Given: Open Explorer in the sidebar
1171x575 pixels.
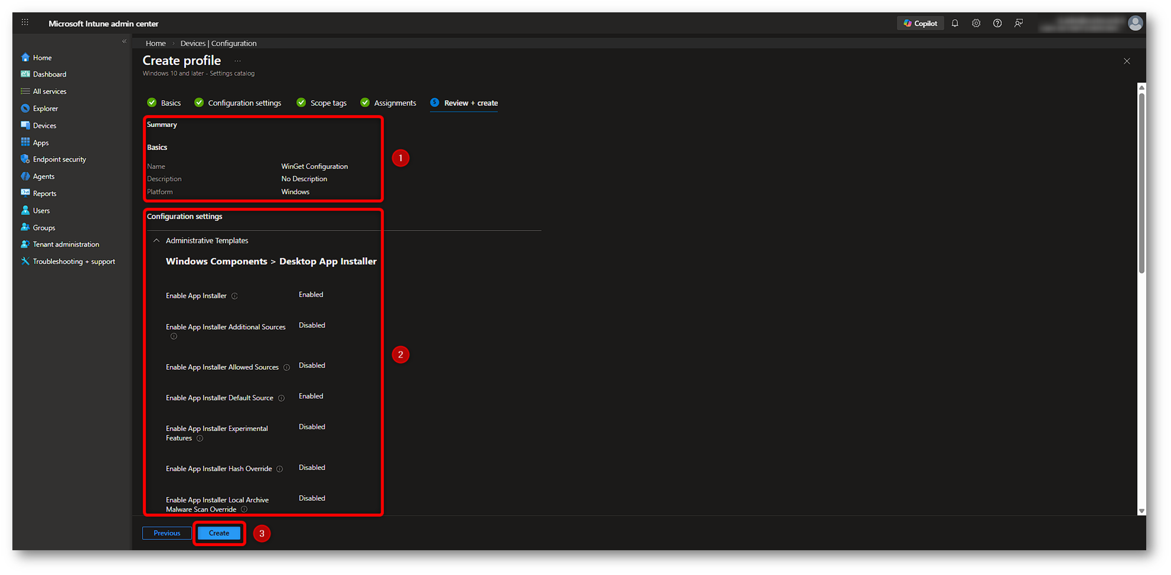Looking at the screenshot, I should click(40, 109).
